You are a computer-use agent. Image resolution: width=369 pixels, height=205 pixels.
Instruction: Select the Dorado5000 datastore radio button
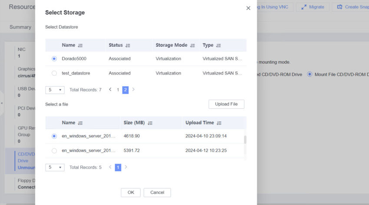(x=54, y=59)
